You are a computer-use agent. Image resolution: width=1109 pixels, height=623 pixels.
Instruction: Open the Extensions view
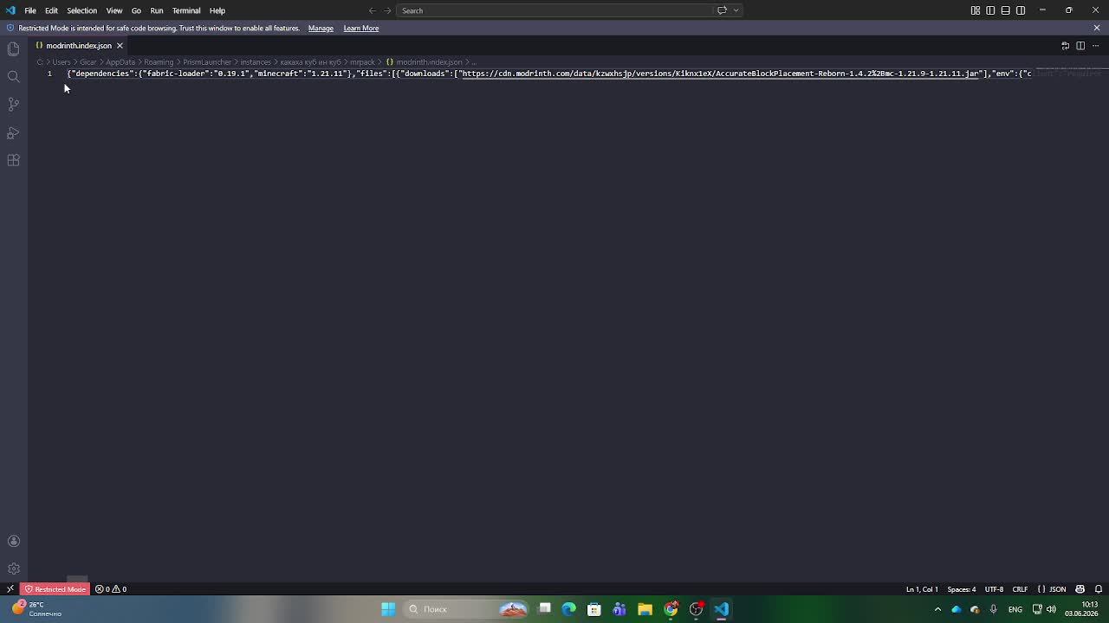[13, 160]
